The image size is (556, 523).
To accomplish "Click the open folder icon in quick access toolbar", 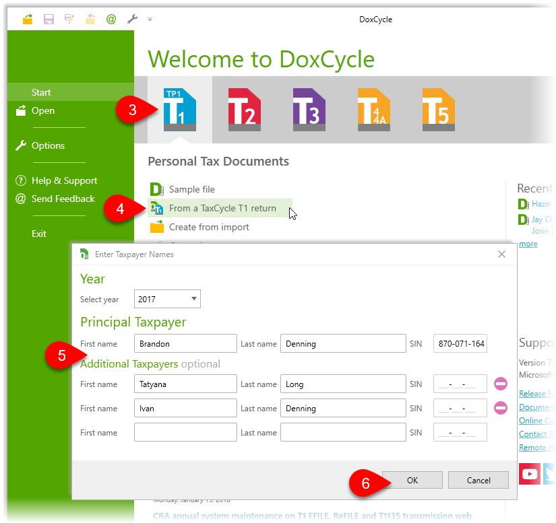I will 28,19.
